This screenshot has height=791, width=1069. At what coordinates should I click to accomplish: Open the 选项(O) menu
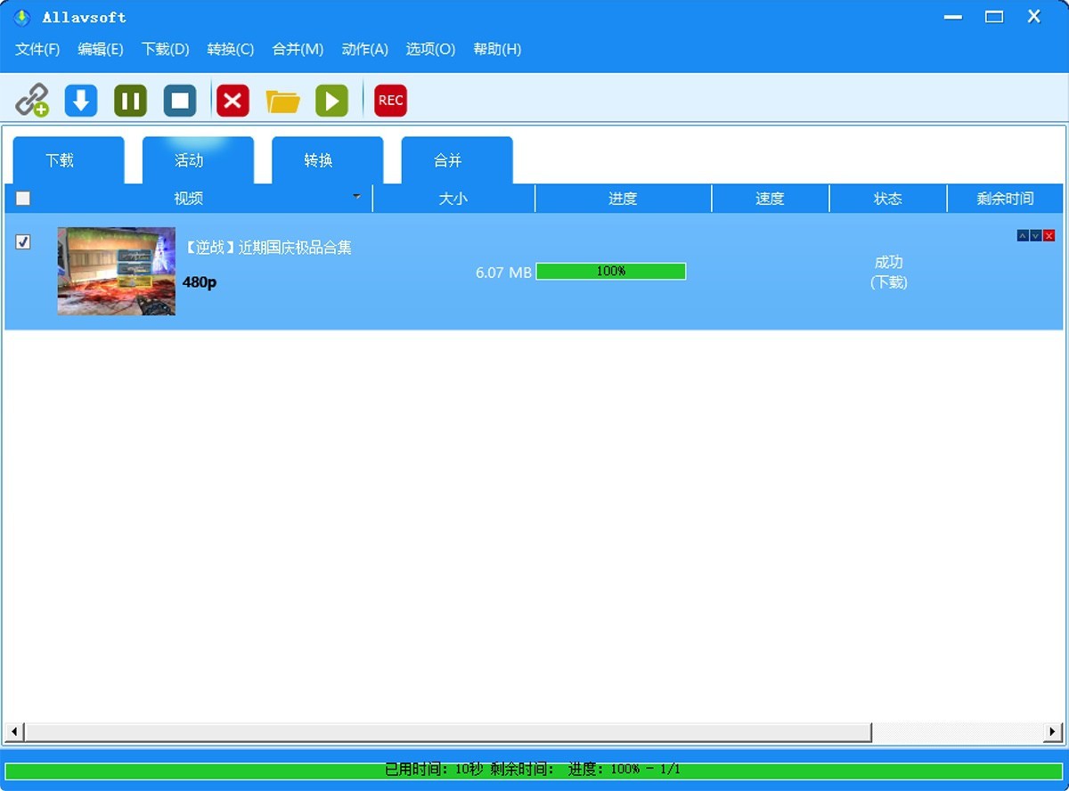[x=430, y=49]
